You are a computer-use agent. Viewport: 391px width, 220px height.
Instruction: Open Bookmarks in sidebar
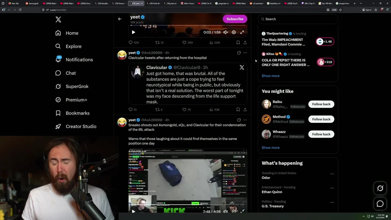click(x=72, y=113)
